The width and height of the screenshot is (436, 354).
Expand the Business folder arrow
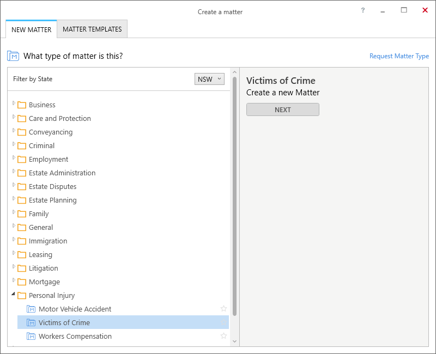tap(14, 103)
